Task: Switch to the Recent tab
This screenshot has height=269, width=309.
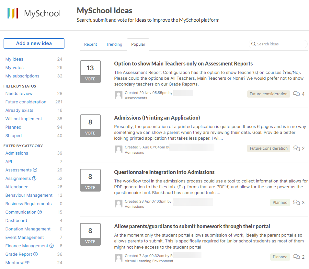Action: point(90,44)
